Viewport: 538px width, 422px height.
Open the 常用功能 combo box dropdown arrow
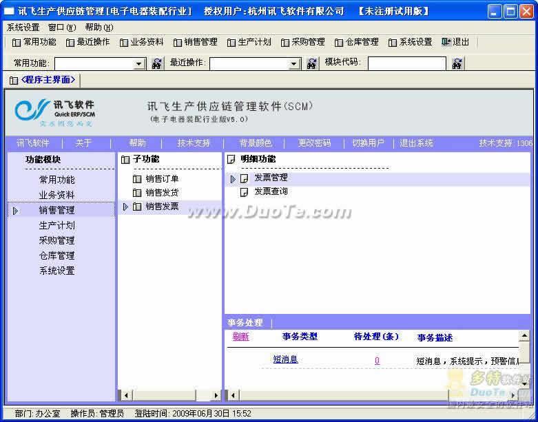click(x=138, y=64)
